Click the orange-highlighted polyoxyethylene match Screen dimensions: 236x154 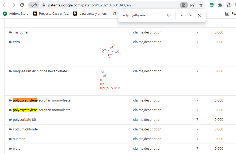(25, 100)
